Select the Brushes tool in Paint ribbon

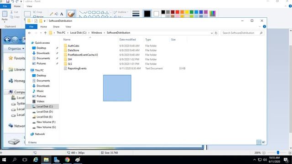click(x=71, y=14)
